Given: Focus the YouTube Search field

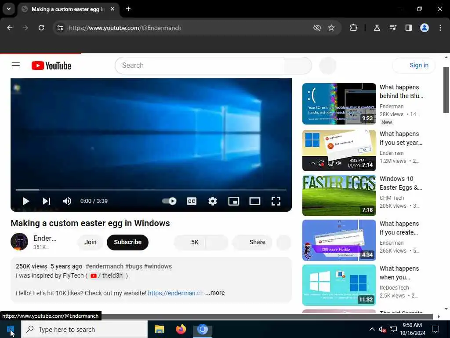Looking at the screenshot, I should [200, 66].
